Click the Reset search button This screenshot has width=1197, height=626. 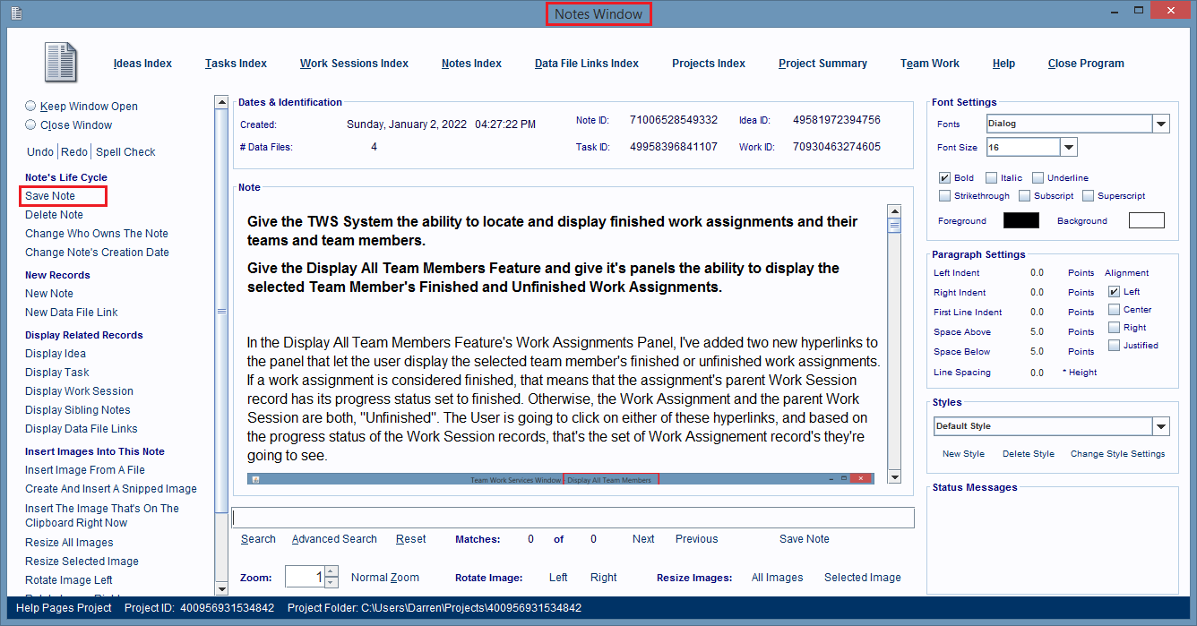(411, 539)
